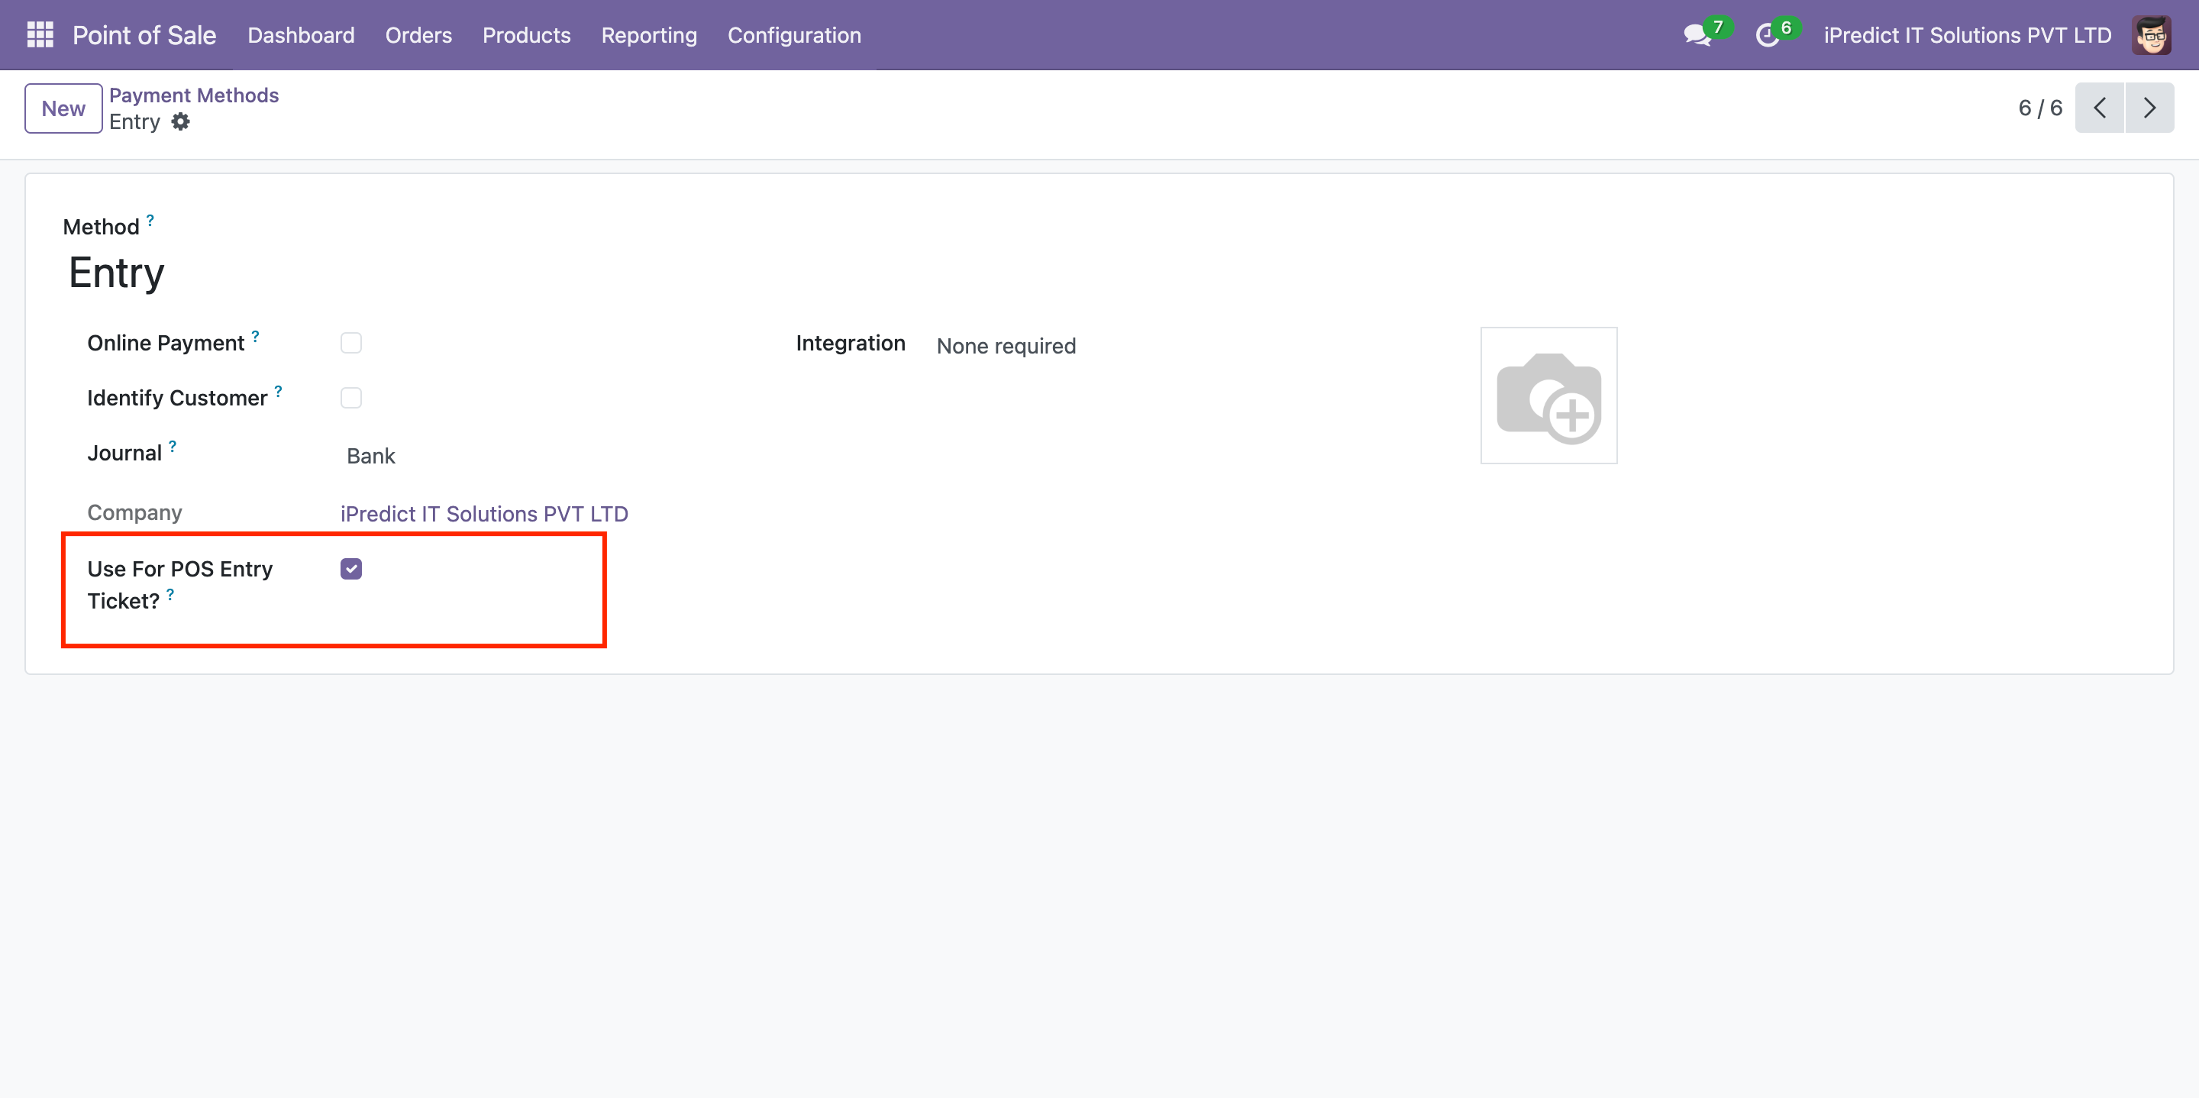Image resolution: width=2199 pixels, height=1098 pixels.
Task: Go to previous record arrow
Action: click(2099, 108)
